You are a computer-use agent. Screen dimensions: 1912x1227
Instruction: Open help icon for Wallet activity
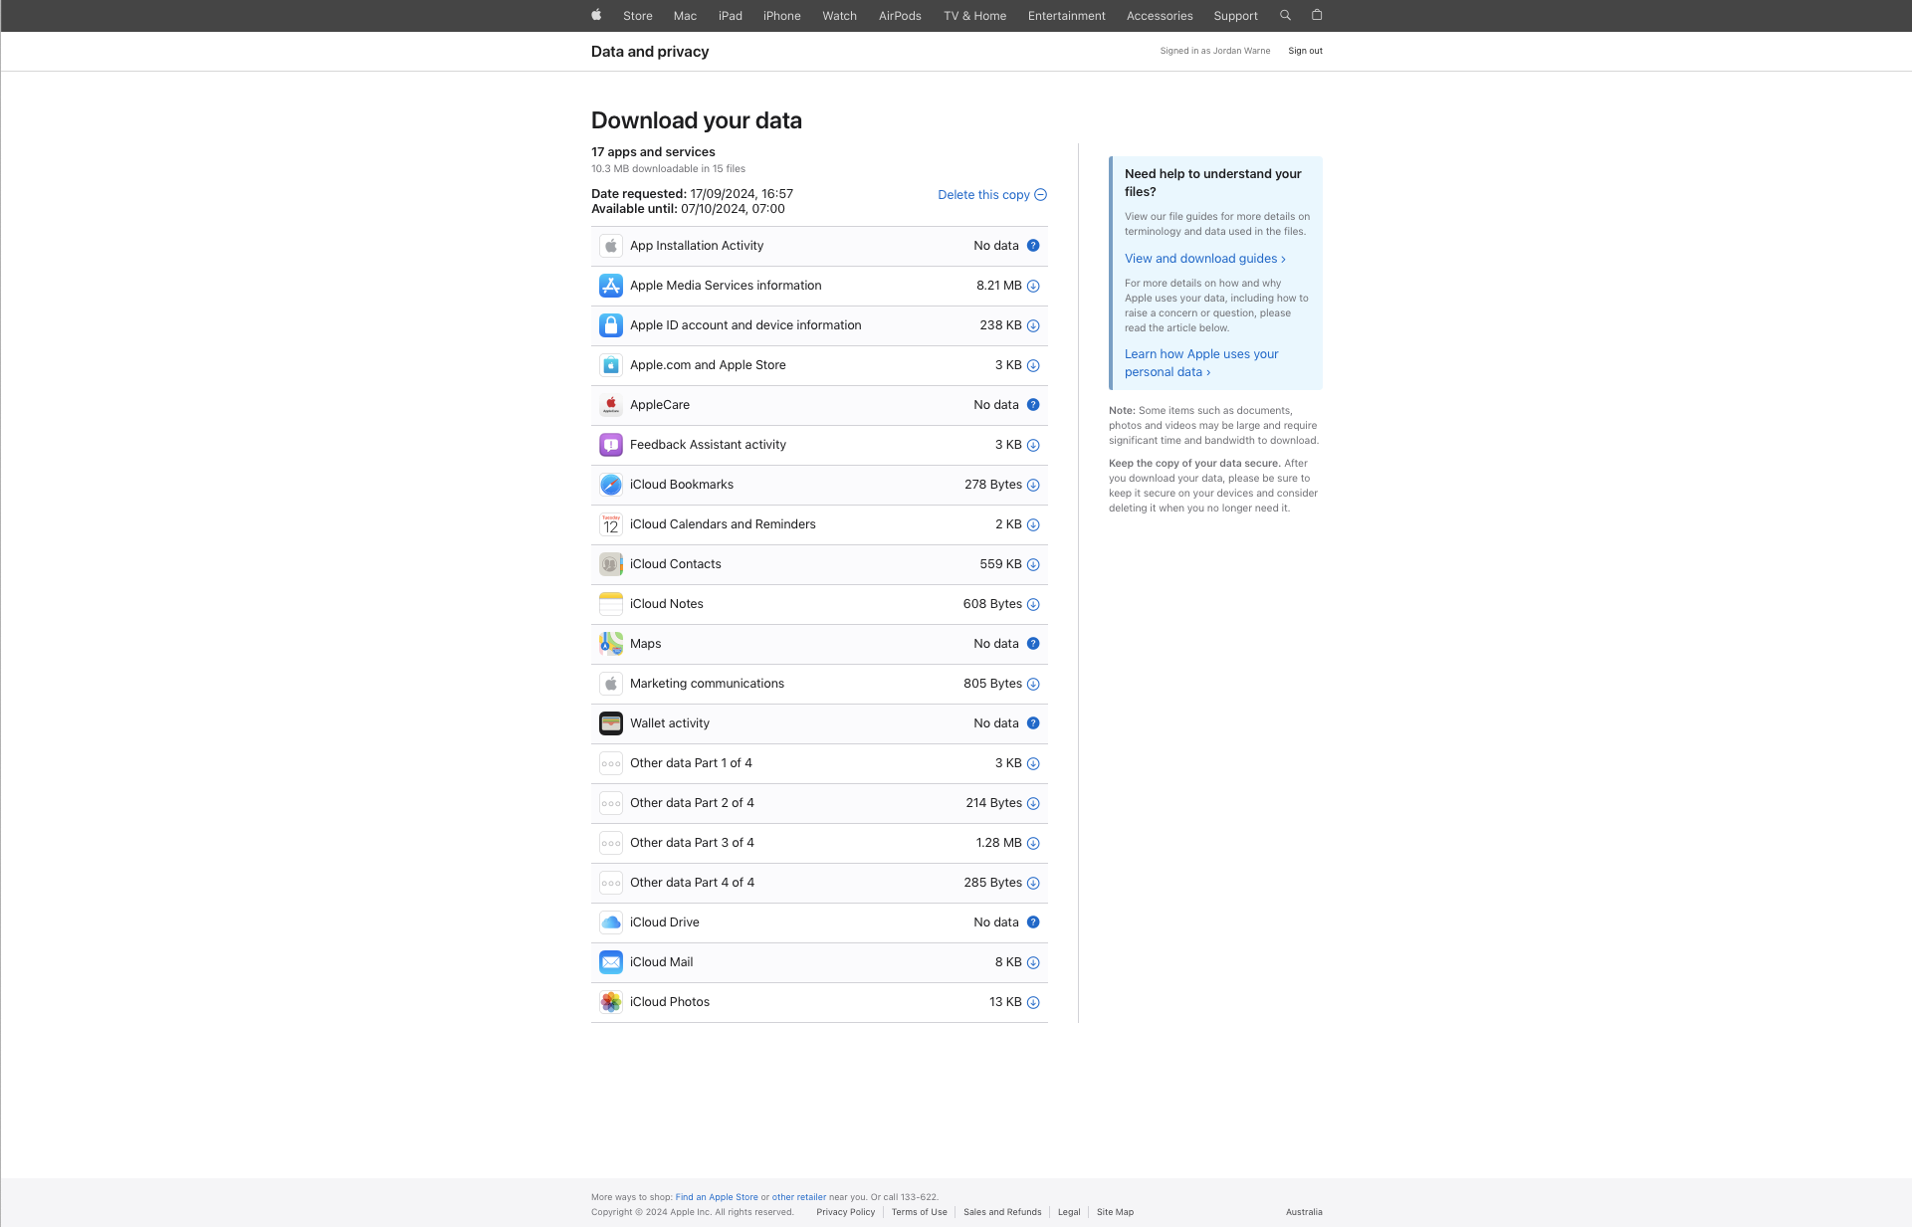coord(1033,723)
